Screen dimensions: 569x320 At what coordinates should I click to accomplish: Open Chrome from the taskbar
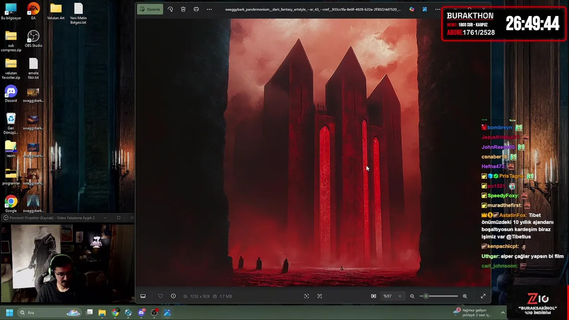(115, 313)
